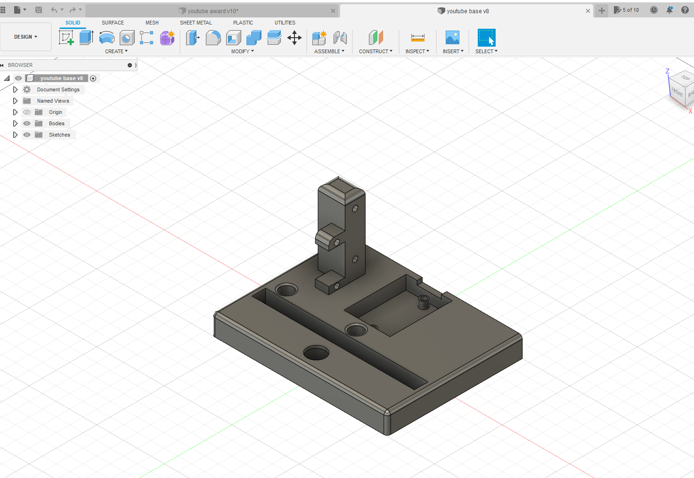Activate the Create Form tool

pos(167,38)
